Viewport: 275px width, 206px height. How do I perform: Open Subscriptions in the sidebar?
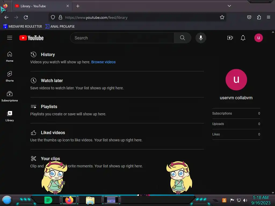(x=10, y=96)
